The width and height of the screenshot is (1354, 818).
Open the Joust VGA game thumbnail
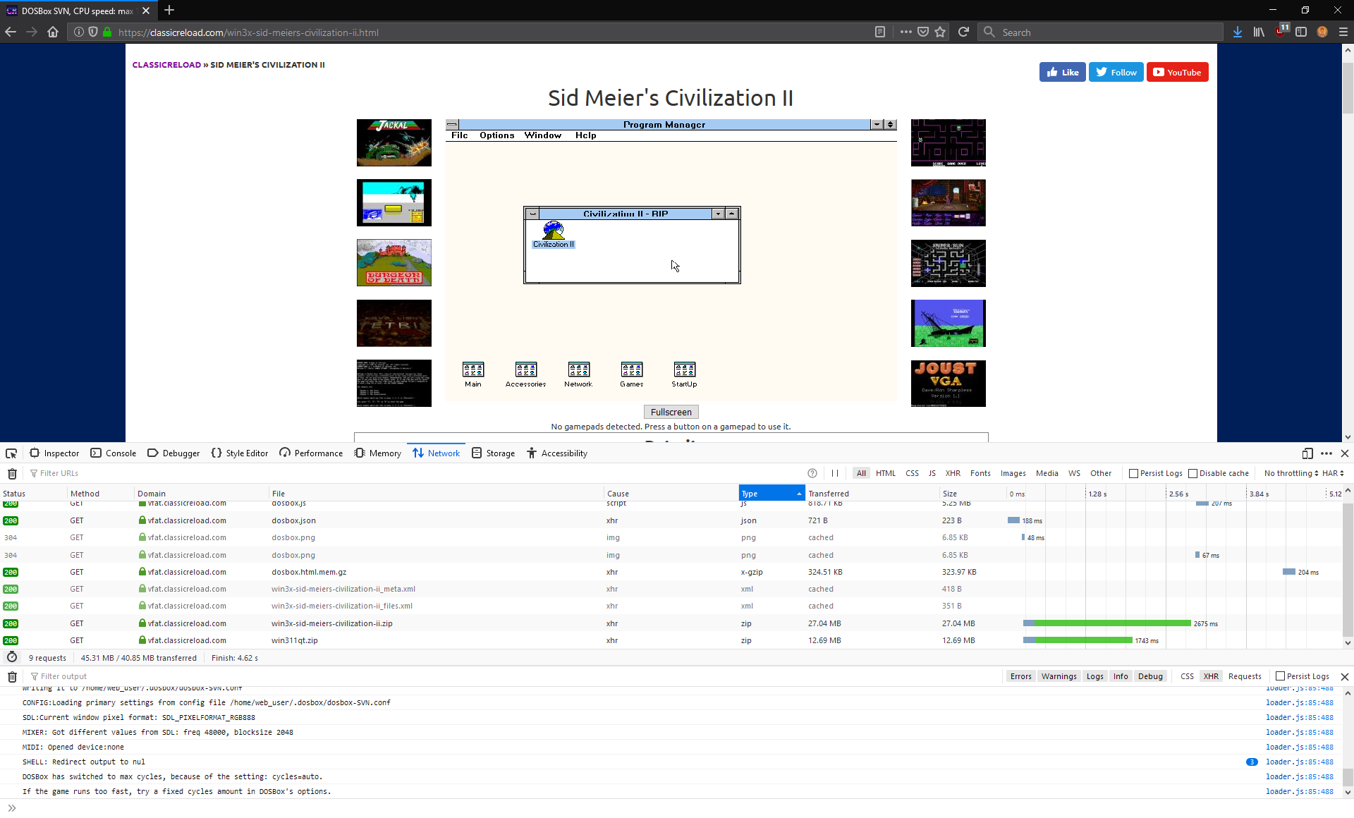coord(949,384)
